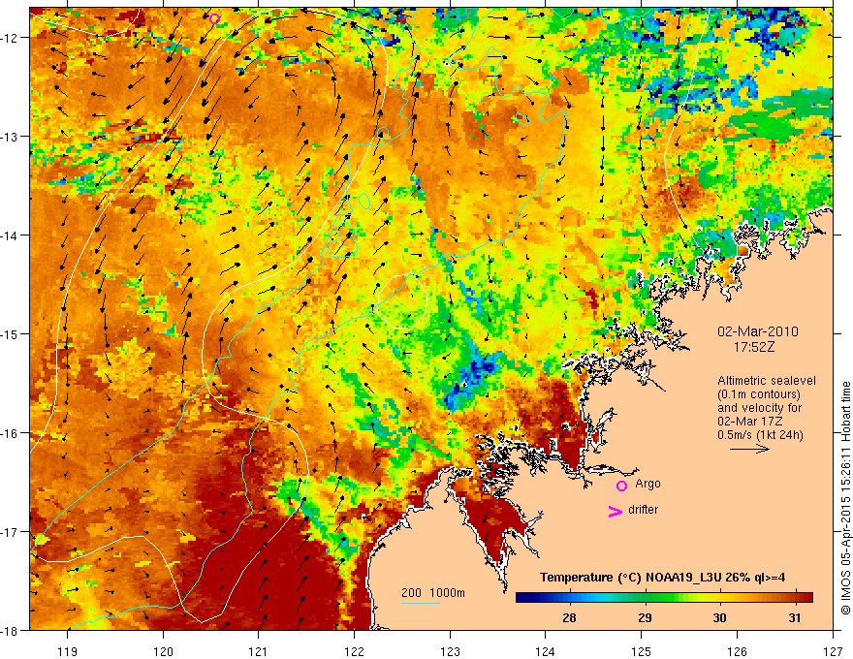Click the '122' longitude axis label
The height and width of the screenshot is (659, 853).
pyautogui.click(x=354, y=651)
